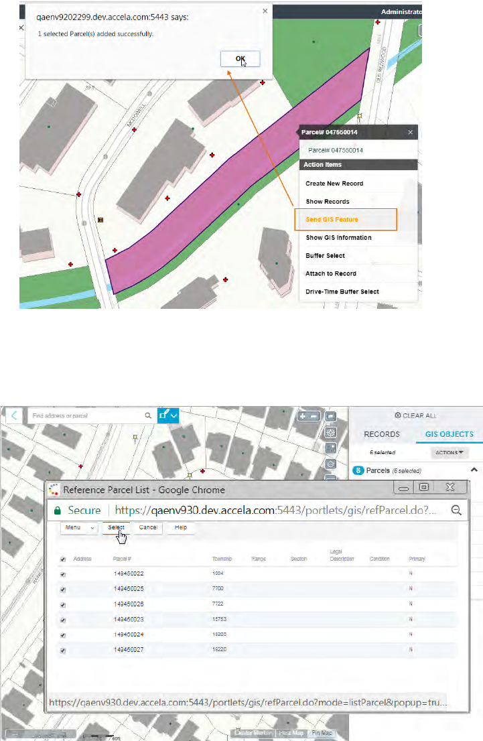Toggle checkbox for parcel 149450023
483x741 pixels.
point(63,620)
